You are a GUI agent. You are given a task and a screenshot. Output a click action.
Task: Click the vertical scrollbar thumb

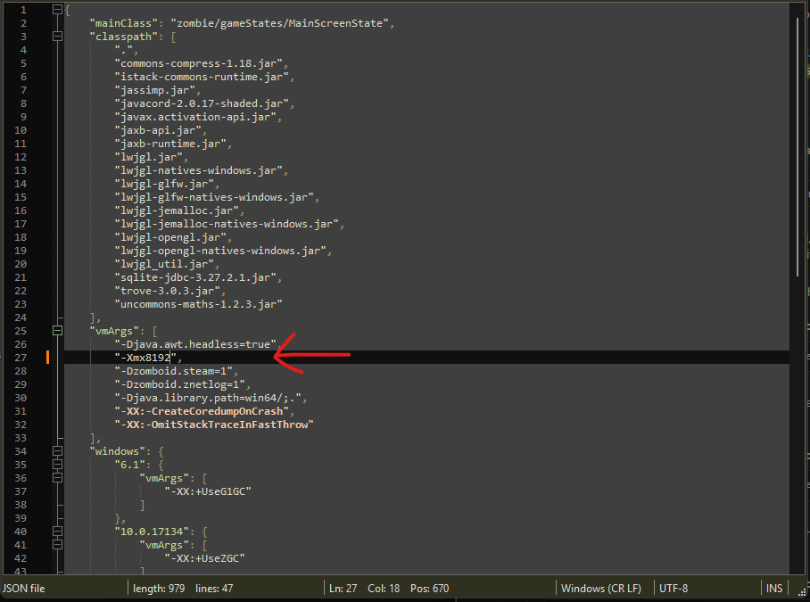[798, 147]
